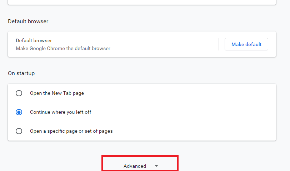Expand the Advanced settings text label

pyautogui.click(x=135, y=166)
